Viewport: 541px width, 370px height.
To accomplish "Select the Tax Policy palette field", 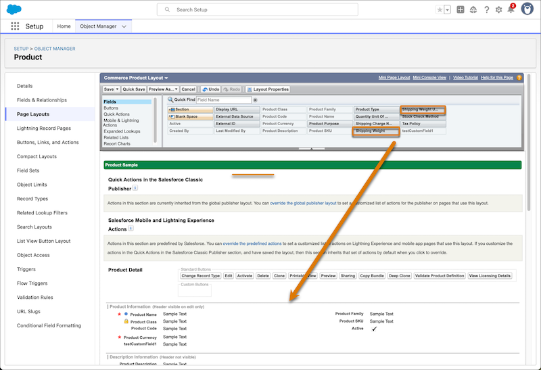I will click(x=423, y=124).
